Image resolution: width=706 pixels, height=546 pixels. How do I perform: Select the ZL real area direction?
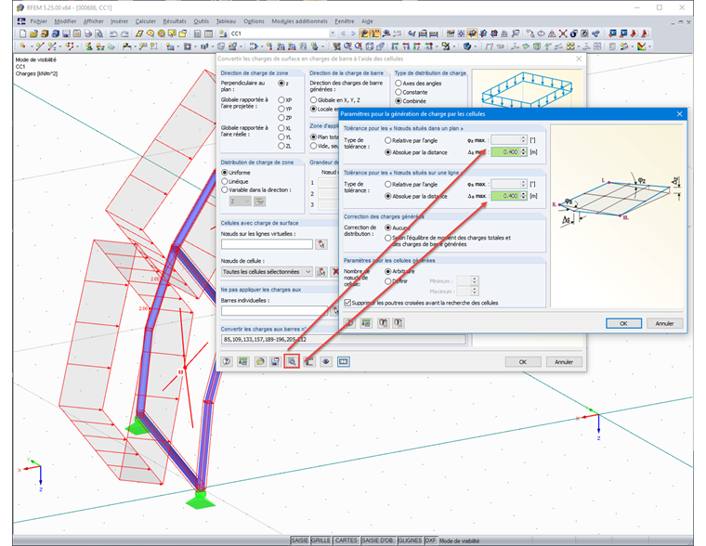pyautogui.click(x=281, y=146)
